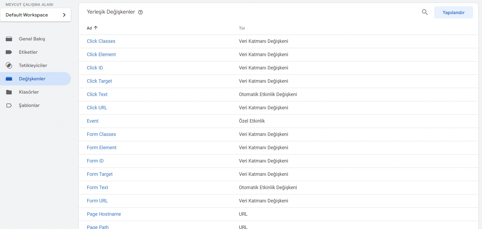The image size is (482, 229).
Task: Click the Yerleşik Değişkenler heading
Action: 111,12
